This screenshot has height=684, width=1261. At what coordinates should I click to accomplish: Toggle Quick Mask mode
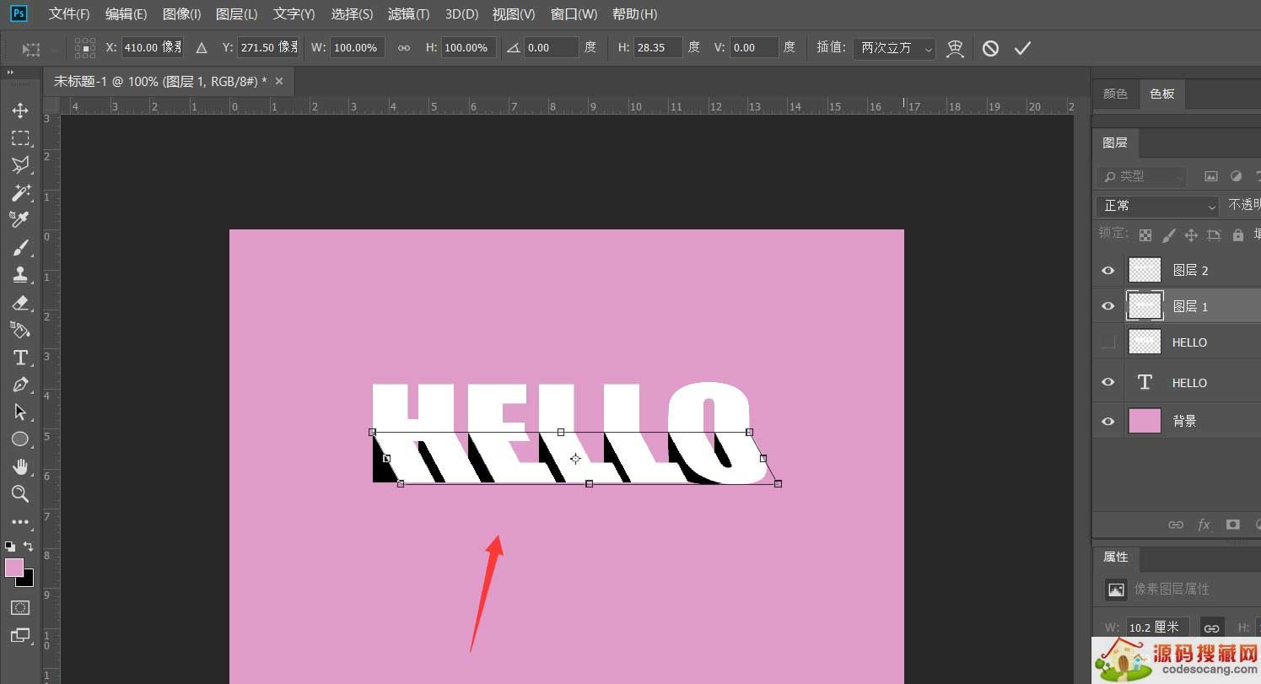(x=20, y=607)
